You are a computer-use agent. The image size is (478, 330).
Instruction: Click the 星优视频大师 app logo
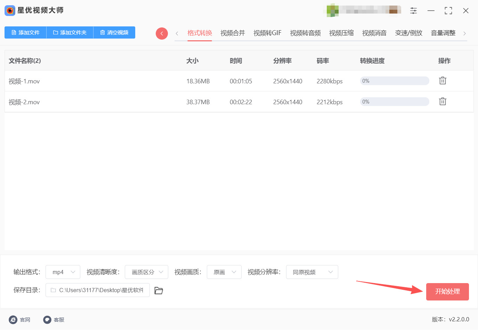(x=10, y=10)
